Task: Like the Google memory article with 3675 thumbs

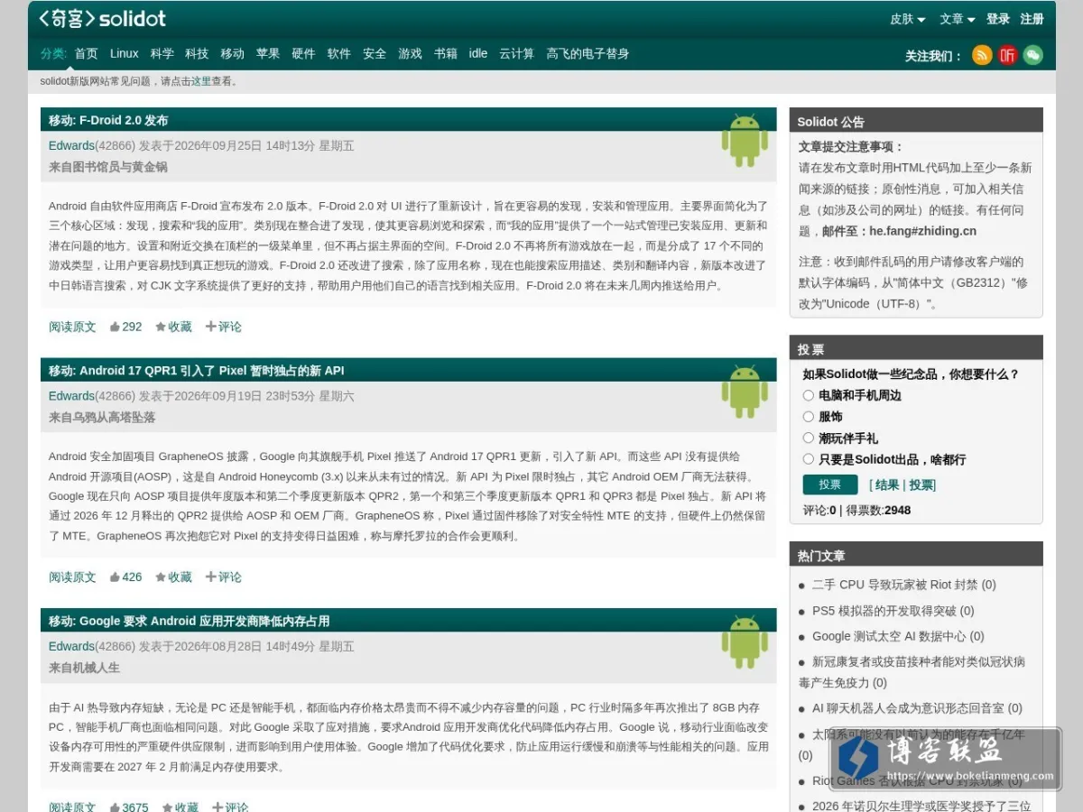Action: (129, 807)
